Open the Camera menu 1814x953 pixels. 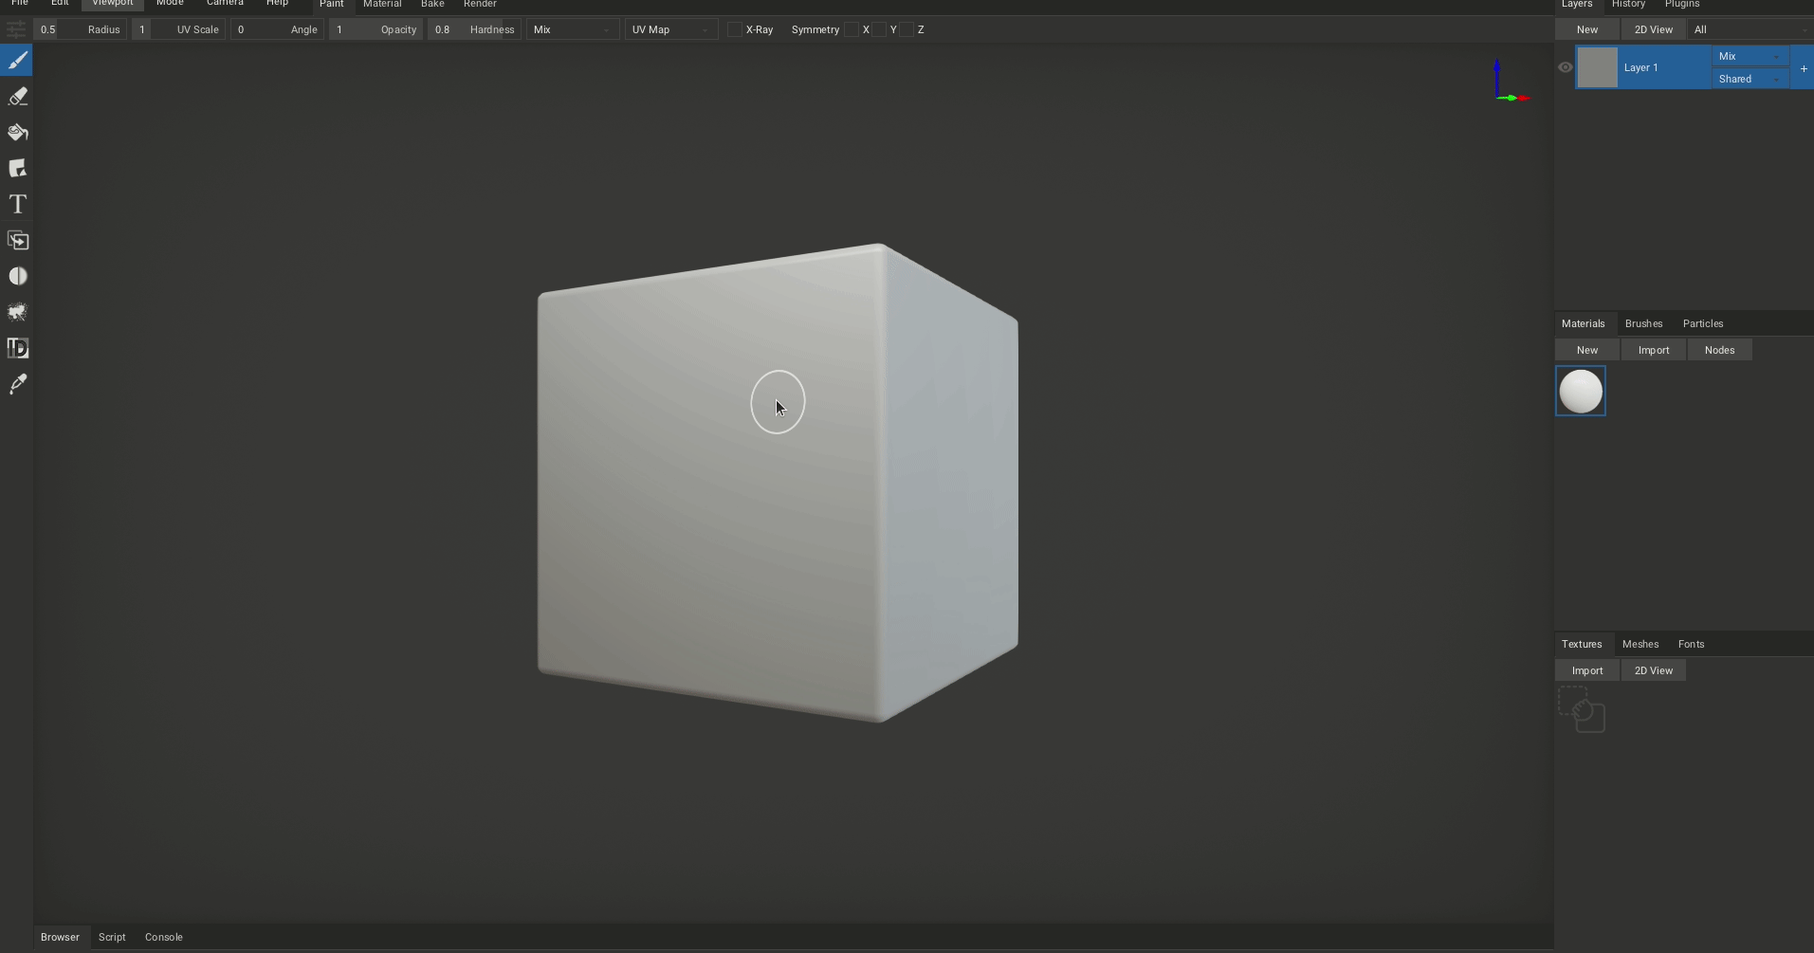pyautogui.click(x=225, y=4)
